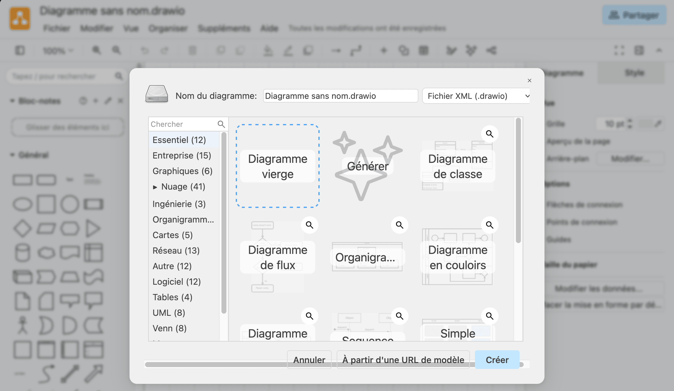
Task: Switch to the Style tab
Action: point(634,73)
